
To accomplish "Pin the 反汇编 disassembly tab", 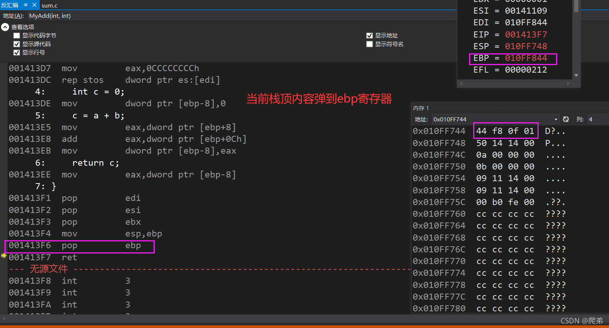I will click(26, 5).
